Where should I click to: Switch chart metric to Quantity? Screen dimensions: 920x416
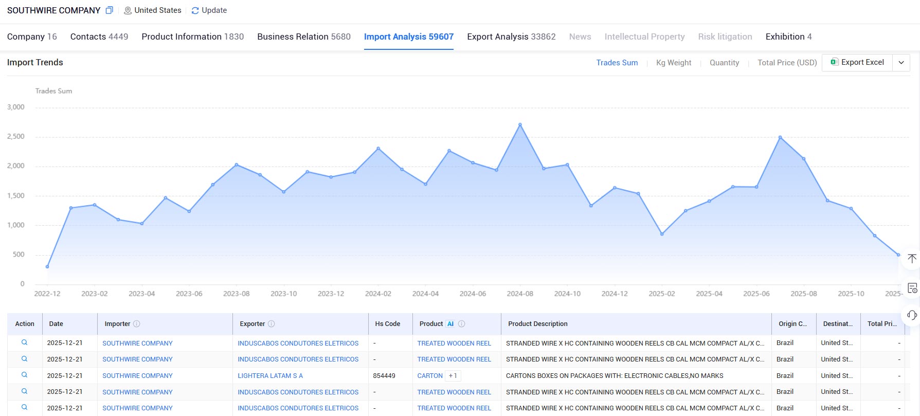click(724, 63)
